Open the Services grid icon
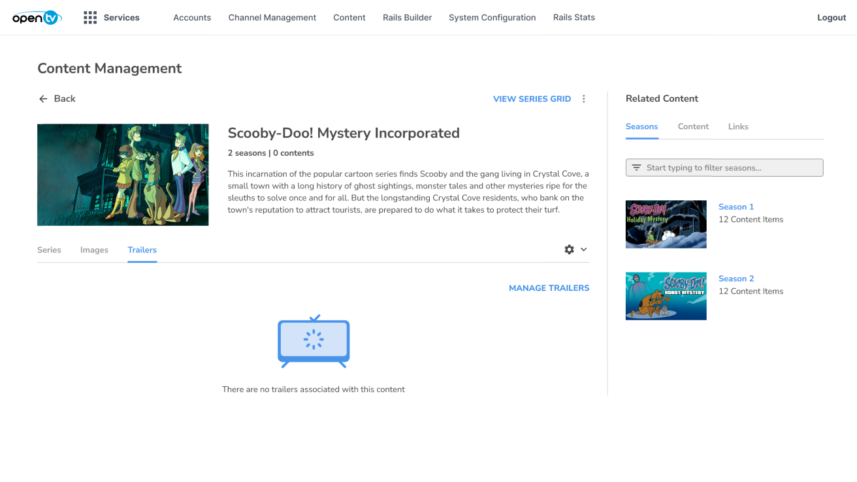 (90, 18)
